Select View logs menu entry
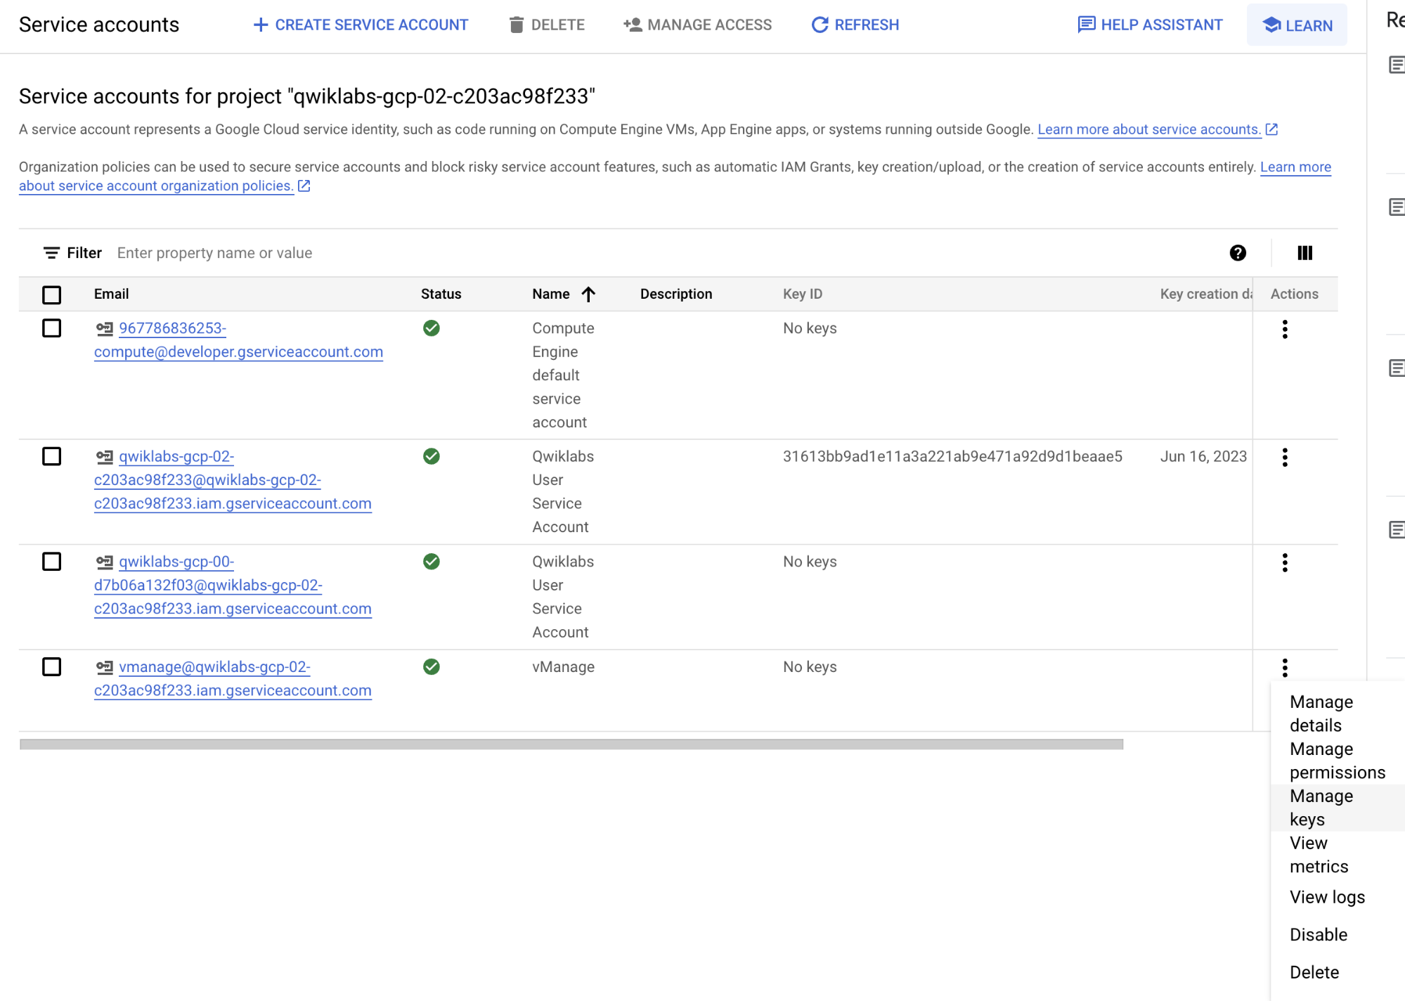1405x1001 pixels. [1338, 897]
